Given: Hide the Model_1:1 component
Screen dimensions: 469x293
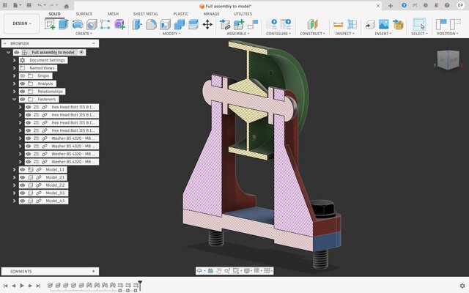Looking at the screenshot, I should (x=22, y=170).
